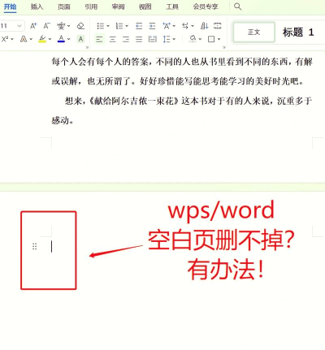Screen dimensions: 325x350
Task: Expand the phonetic guide dropdown arrow
Action: pyautogui.click(x=68, y=26)
